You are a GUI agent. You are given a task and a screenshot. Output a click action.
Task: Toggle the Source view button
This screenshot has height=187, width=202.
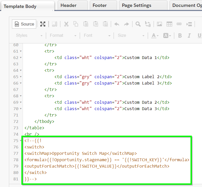[x=24, y=24]
